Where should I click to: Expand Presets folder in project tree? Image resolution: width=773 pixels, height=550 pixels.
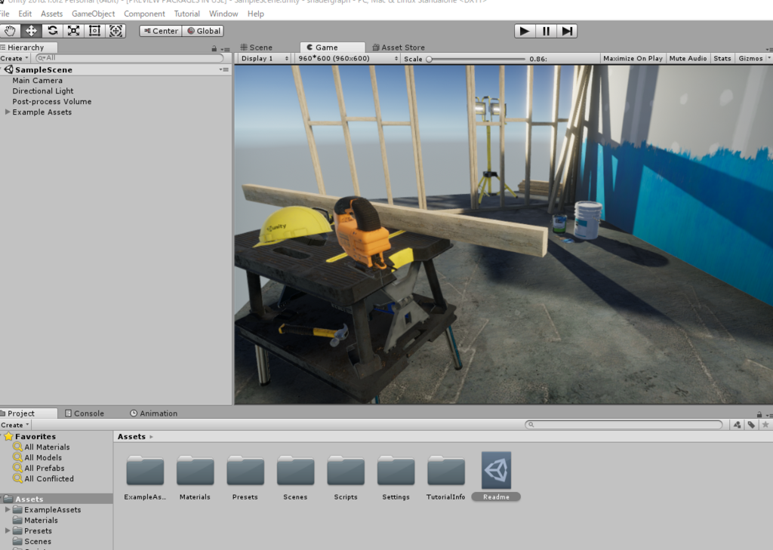point(8,531)
